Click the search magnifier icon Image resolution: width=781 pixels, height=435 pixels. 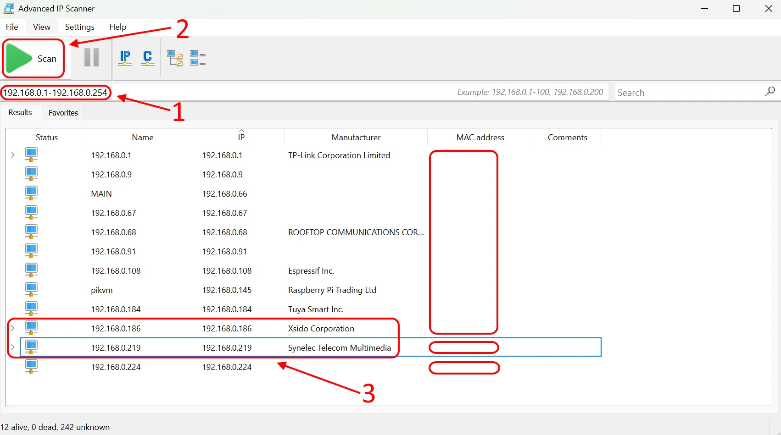click(770, 92)
